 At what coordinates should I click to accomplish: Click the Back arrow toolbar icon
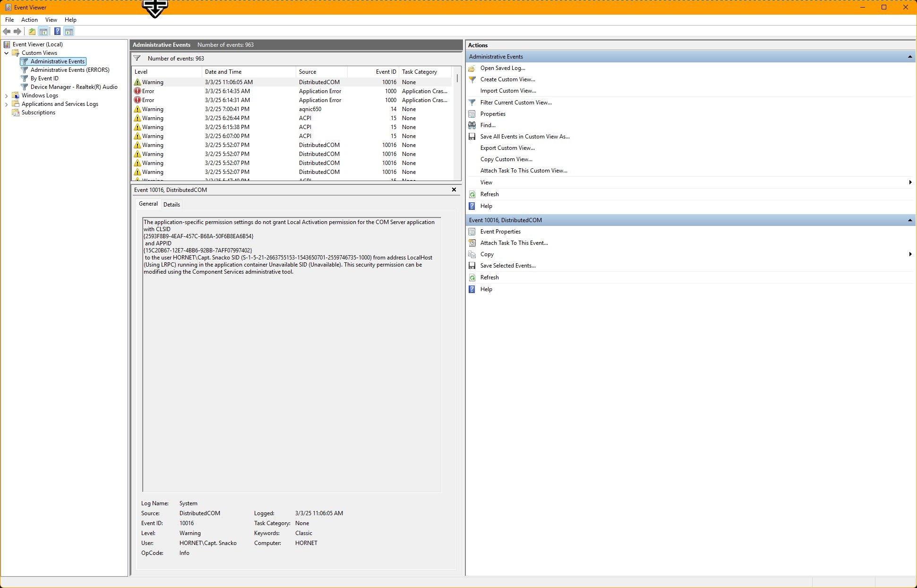tap(7, 32)
